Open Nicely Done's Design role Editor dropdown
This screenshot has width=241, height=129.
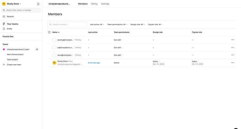(156, 62)
